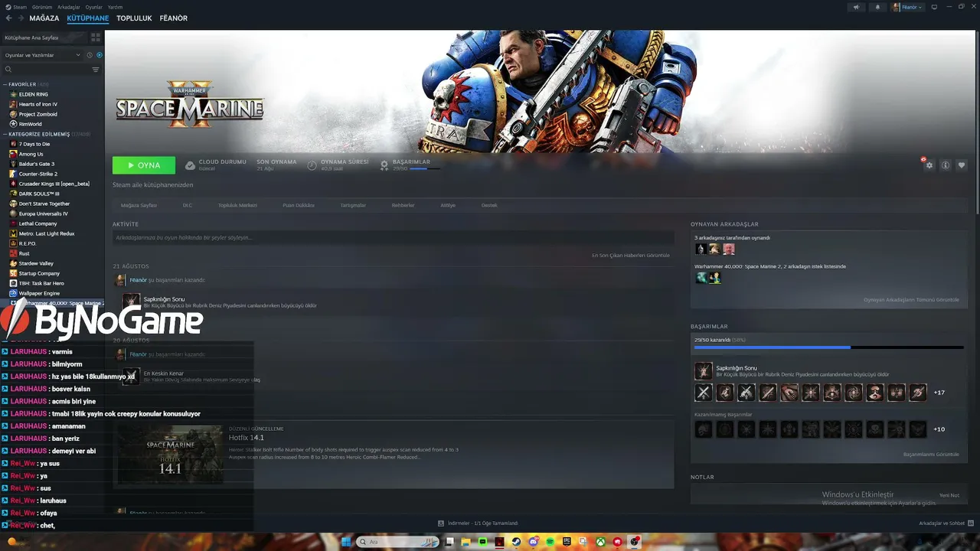Click the downloads icon in bottom bar
Viewport: 980px width, 551px height.
[441, 523]
